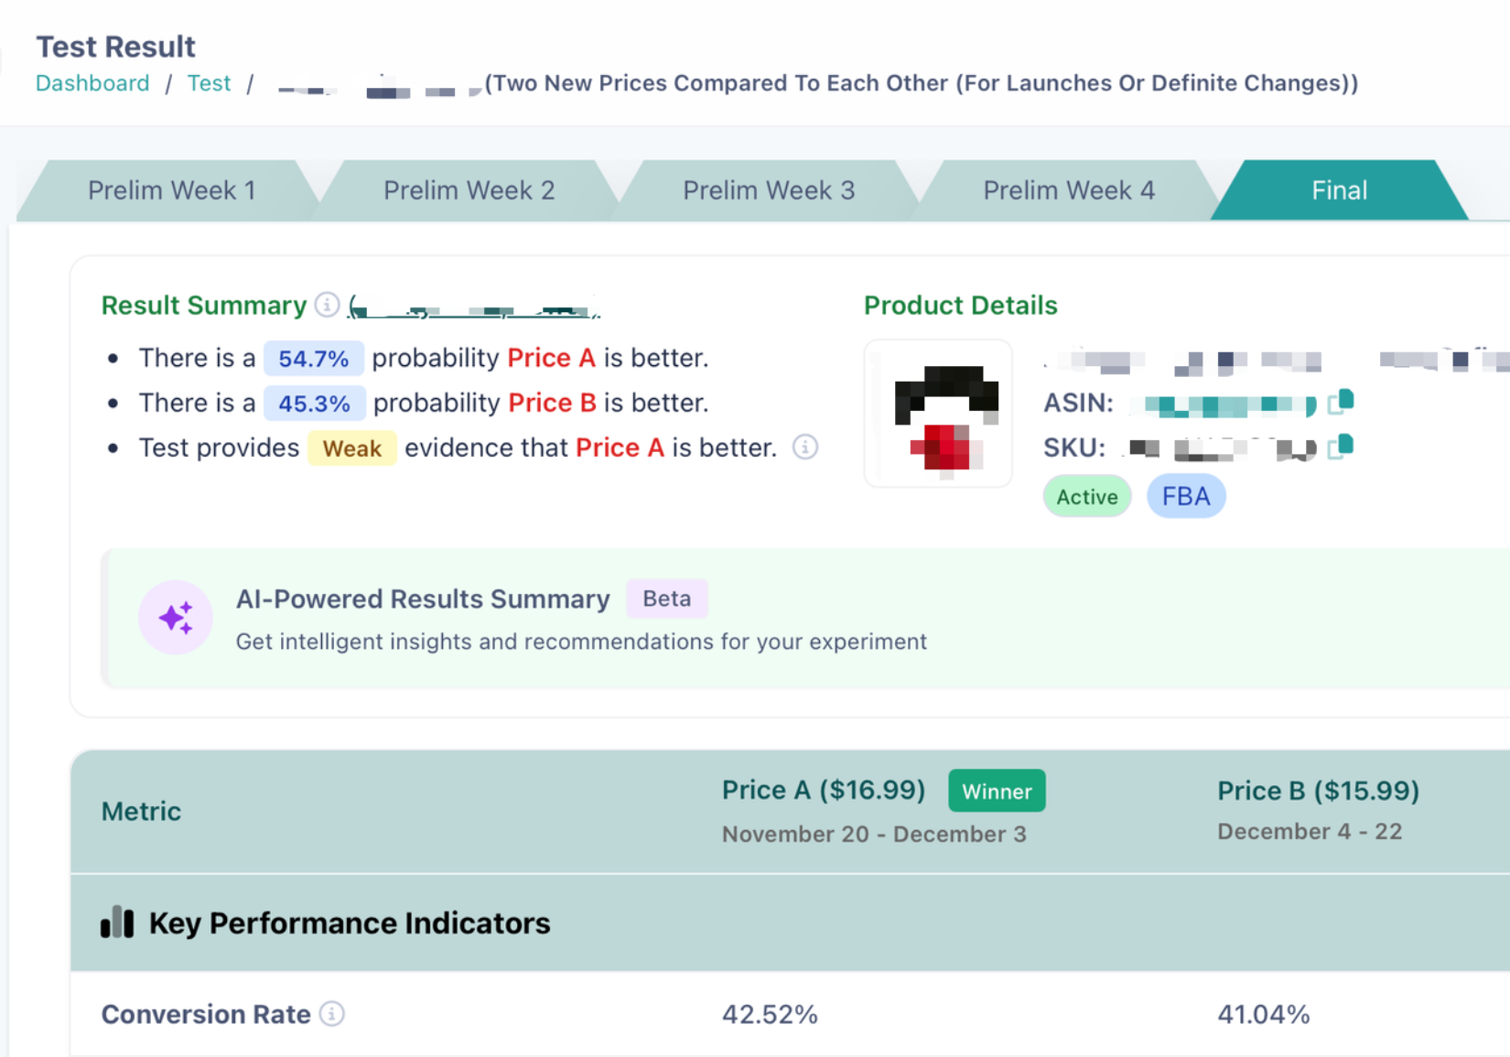Click the product thumbnail image
Image resolution: width=1510 pixels, height=1057 pixels.
click(938, 414)
